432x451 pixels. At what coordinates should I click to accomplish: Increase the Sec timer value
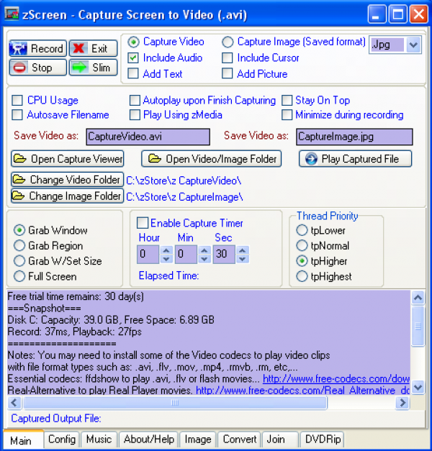coord(243,250)
